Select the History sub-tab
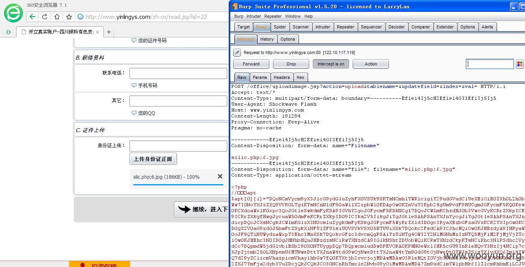Screen dimensions: 525x267 [267, 39]
